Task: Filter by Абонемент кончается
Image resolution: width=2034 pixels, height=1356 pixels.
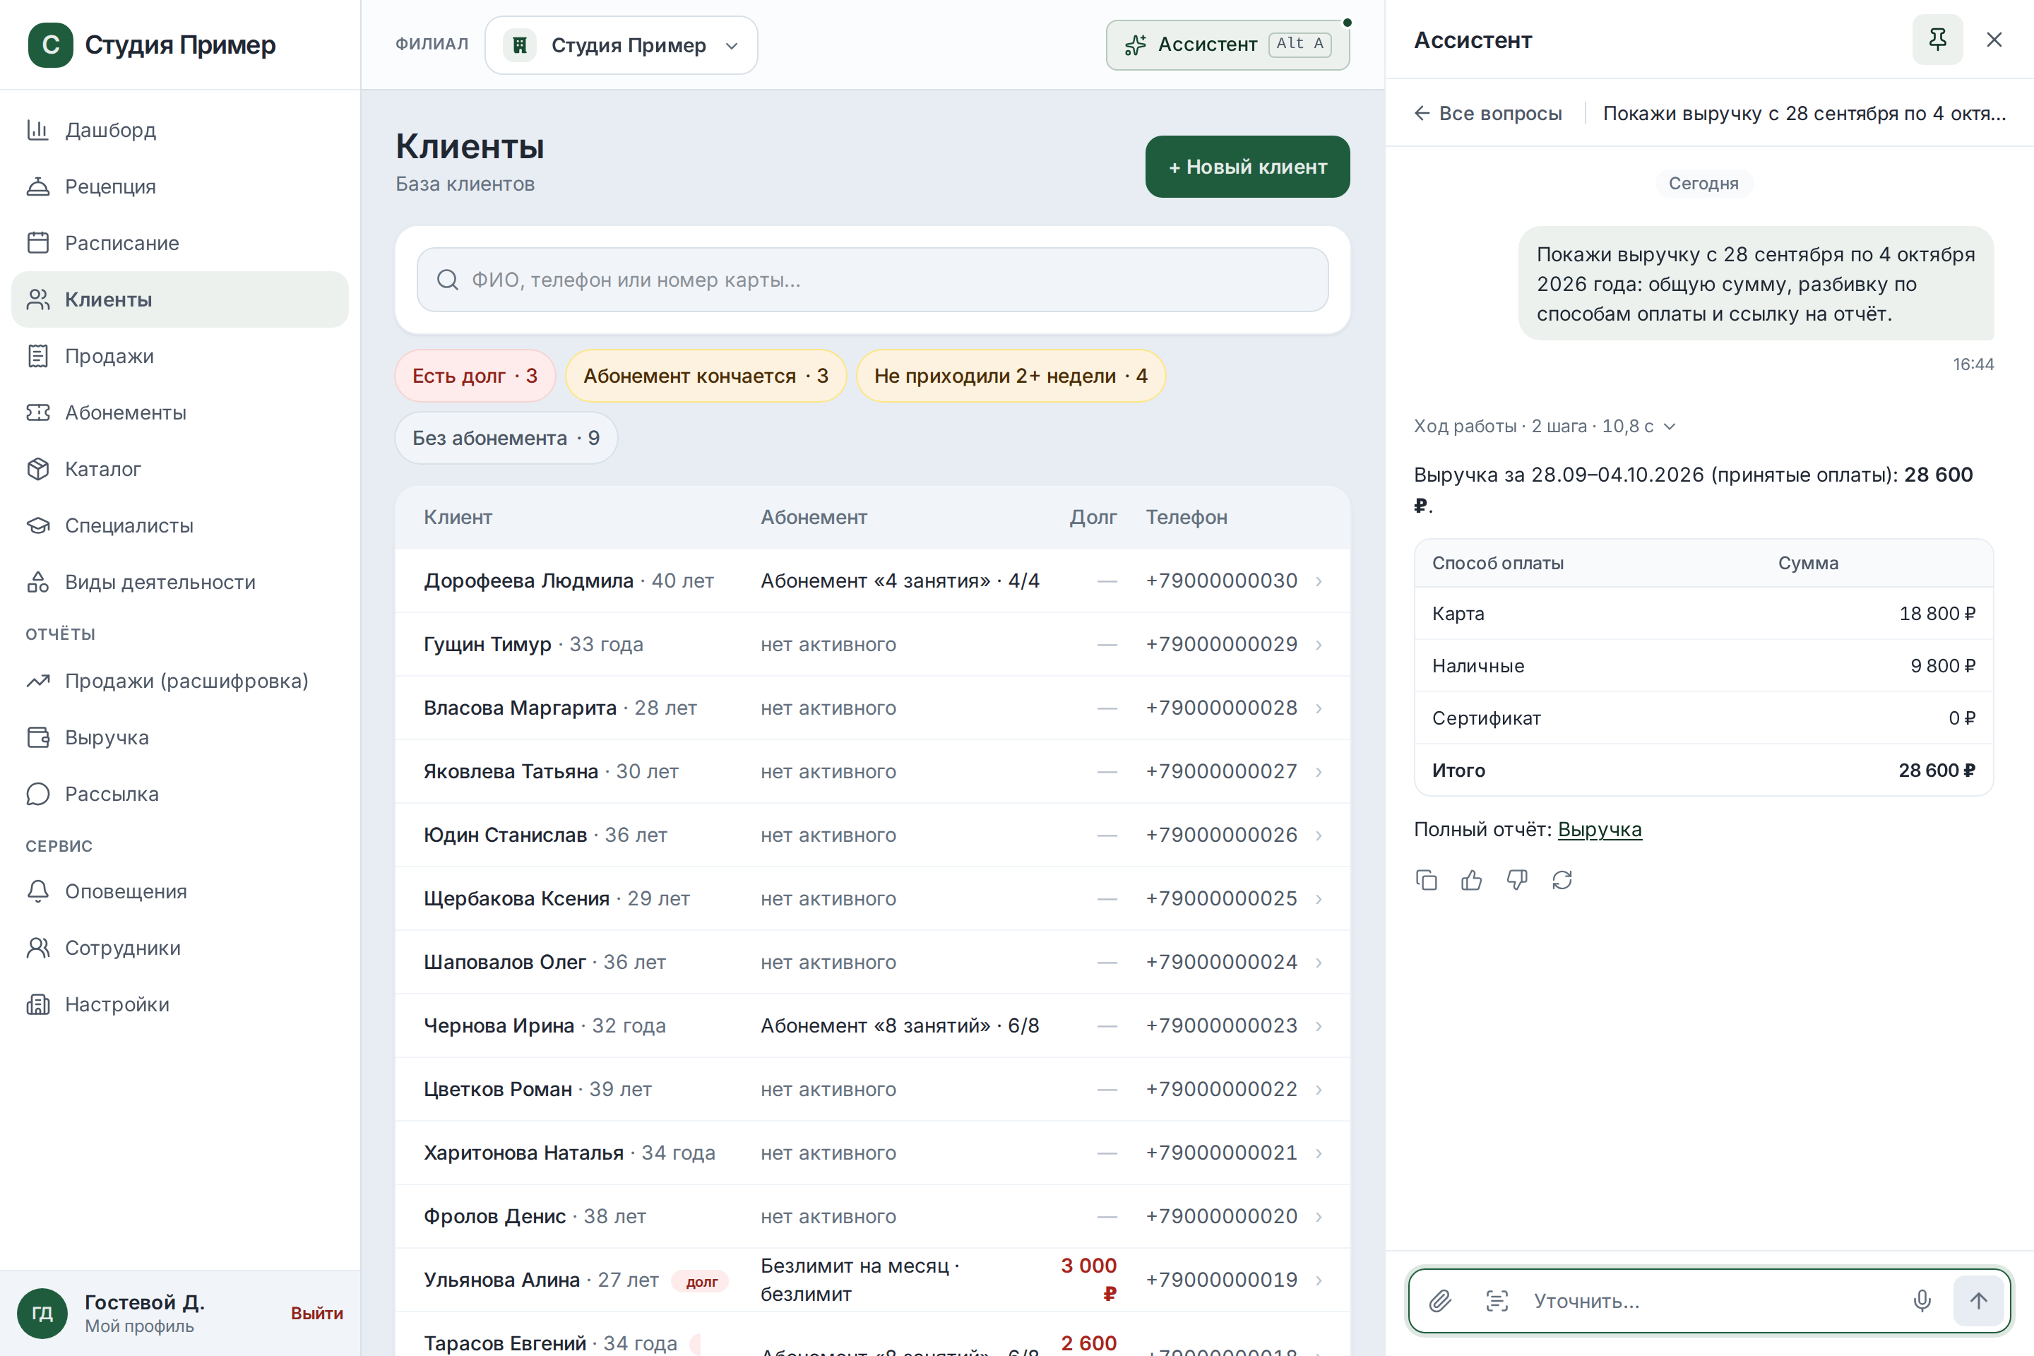Action: point(706,376)
